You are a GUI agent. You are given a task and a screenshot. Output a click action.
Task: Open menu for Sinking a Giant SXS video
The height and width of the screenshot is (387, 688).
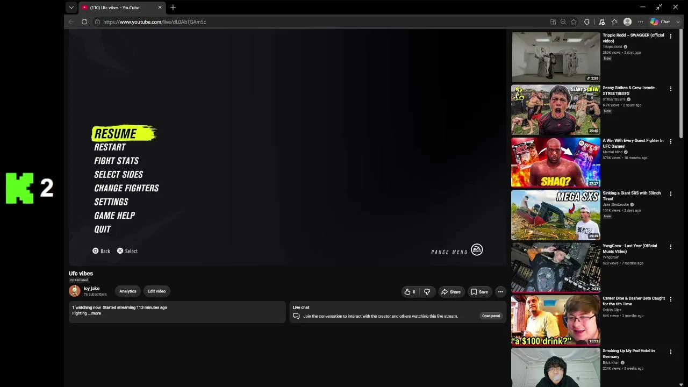[x=670, y=193]
